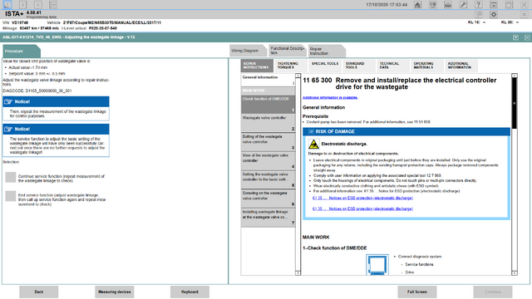This screenshot has width=532, height=299.
Task: Open Additional Information sub-tab
Action: (x=461, y=66)
